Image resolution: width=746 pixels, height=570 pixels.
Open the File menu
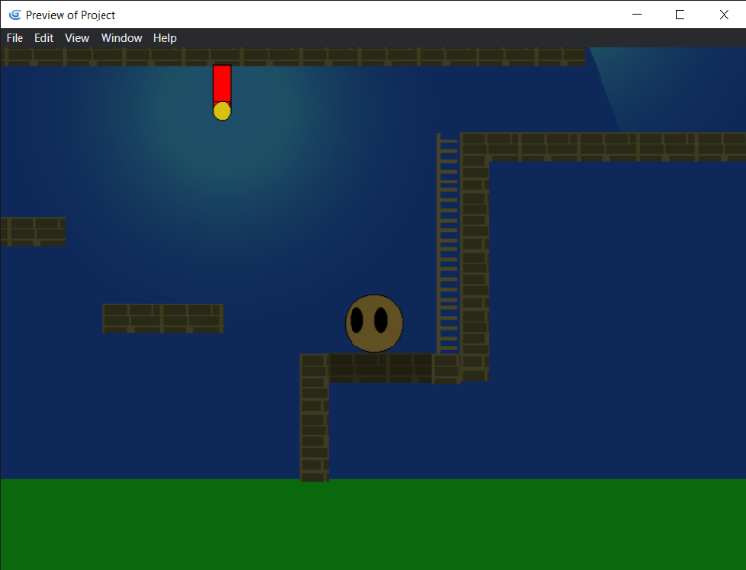pos(15,38)
